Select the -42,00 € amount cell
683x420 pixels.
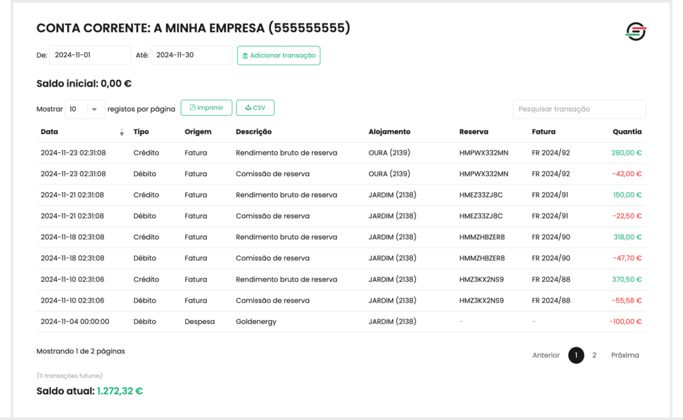click(627, 173)
